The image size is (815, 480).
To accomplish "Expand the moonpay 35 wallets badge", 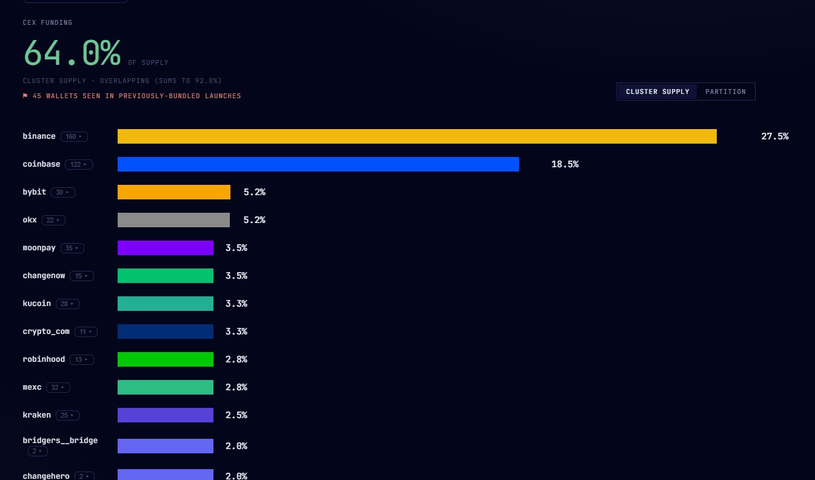I will (x=72, y=248).
